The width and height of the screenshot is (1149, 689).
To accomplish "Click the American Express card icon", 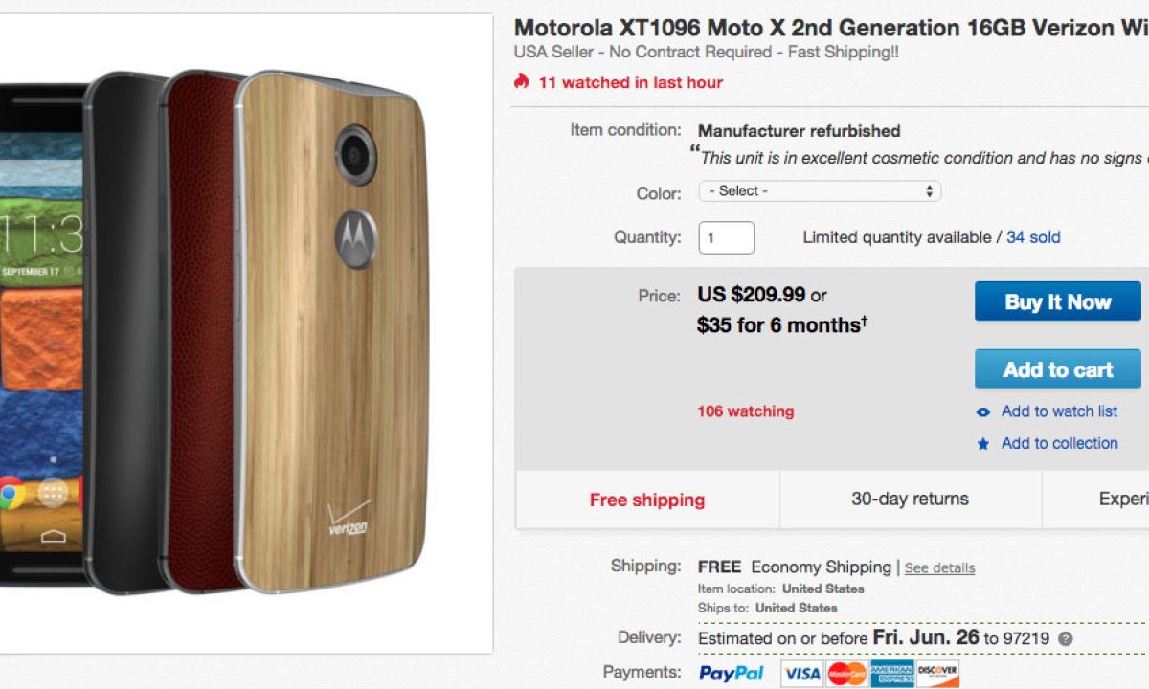I will pyautogui.click(x=892, y=674).
